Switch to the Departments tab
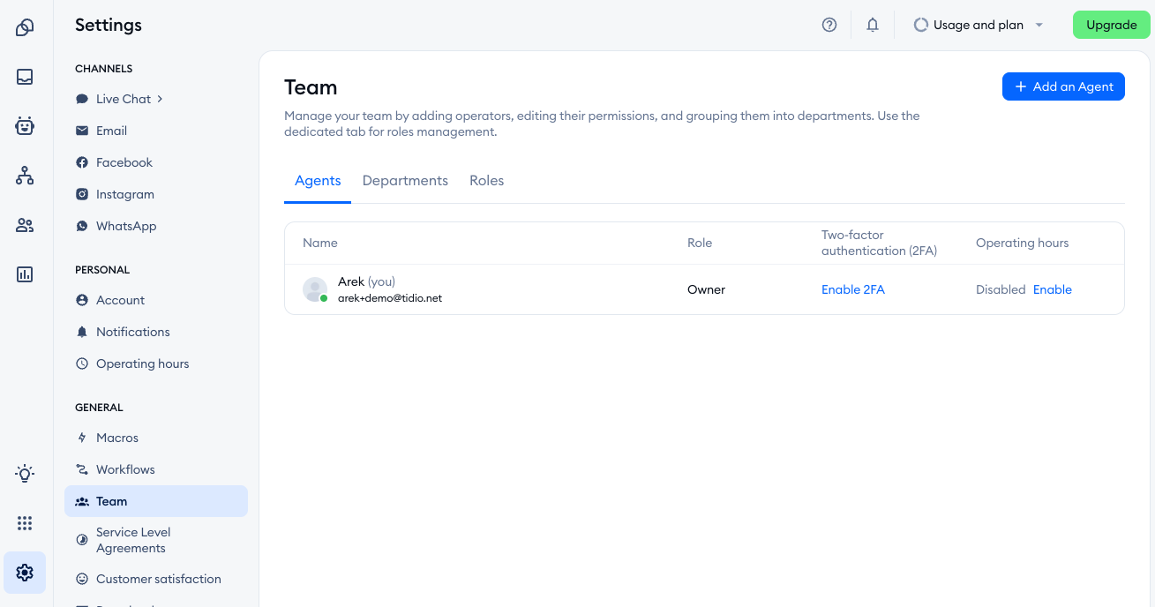 [405, 180]
